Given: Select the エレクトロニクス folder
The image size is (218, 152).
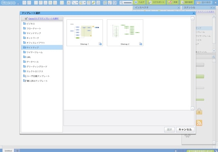Looking at the screenshot, I should (42, 71).
